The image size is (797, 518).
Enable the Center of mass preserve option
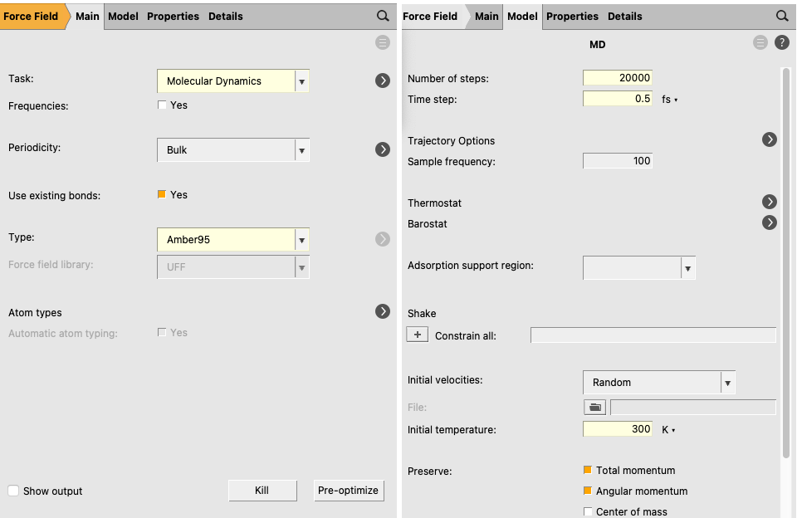click(x=589, y=511)
